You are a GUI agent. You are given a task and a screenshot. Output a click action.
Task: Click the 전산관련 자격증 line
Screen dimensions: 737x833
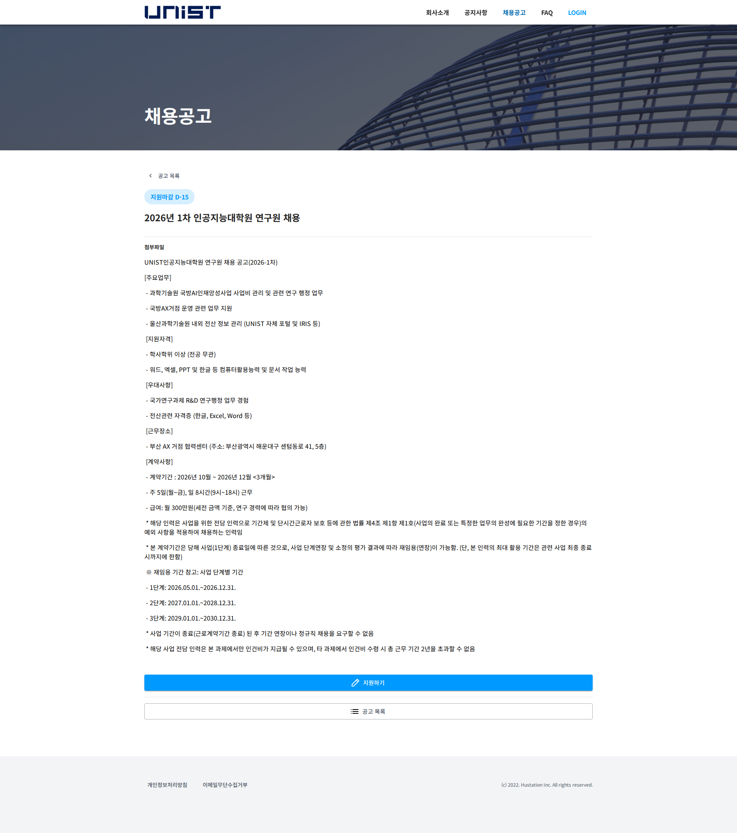click(199, 416)
